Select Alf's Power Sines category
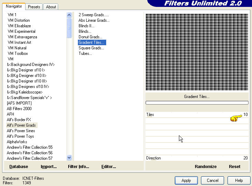Viewport: 252px width, 186px height. click(x=21, y=131)
